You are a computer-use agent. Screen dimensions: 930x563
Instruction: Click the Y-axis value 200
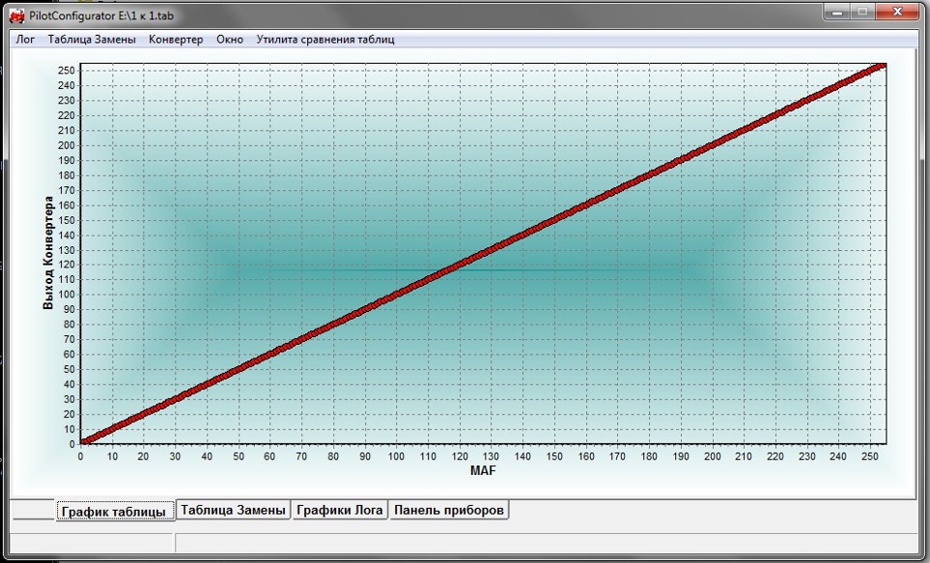[67, 145]
